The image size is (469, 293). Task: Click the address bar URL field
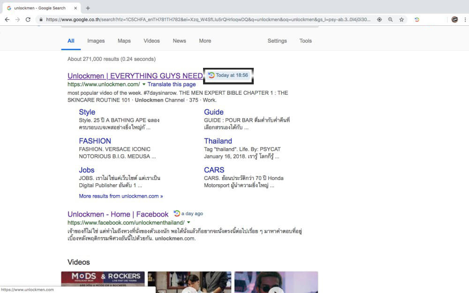click(208, 20)
